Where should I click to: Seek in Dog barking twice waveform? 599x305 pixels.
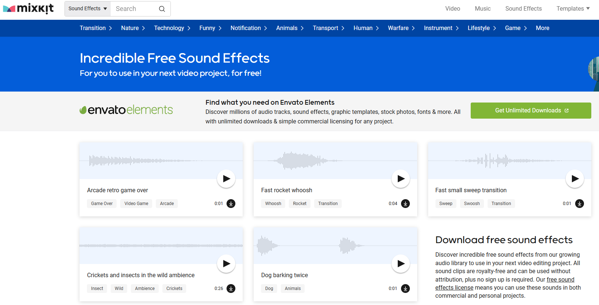click(x=335, y=245)
